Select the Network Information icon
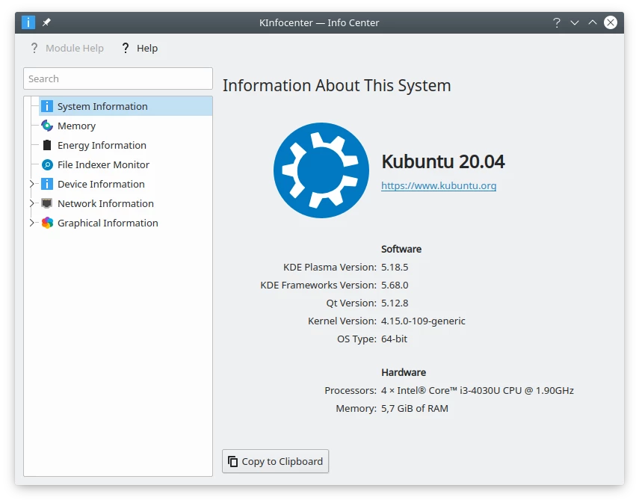Viewport: 639px width, 503px height. coord(46,203)
